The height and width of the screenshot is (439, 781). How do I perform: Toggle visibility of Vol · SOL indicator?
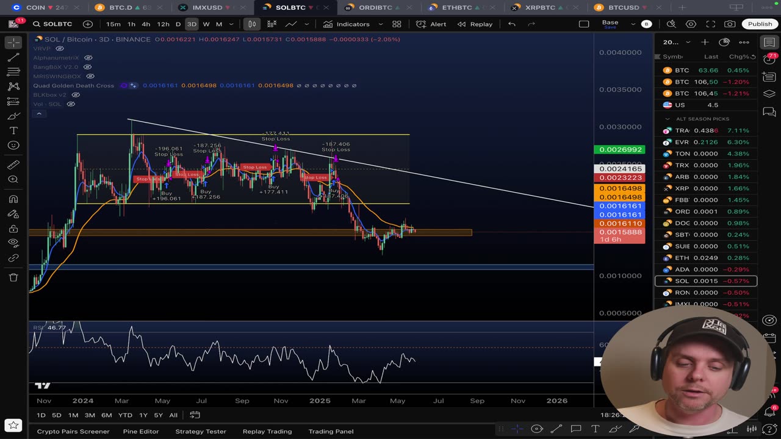(x=71, y=104)
